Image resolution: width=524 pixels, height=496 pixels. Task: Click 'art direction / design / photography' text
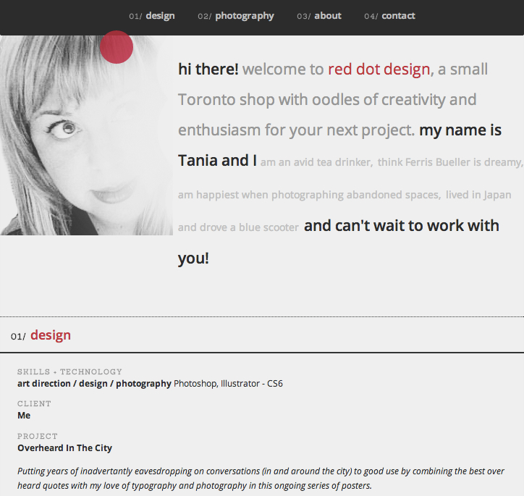point(94,384)
